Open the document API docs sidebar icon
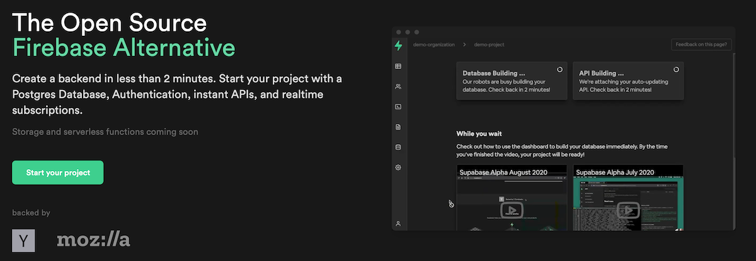 point(398,127)
